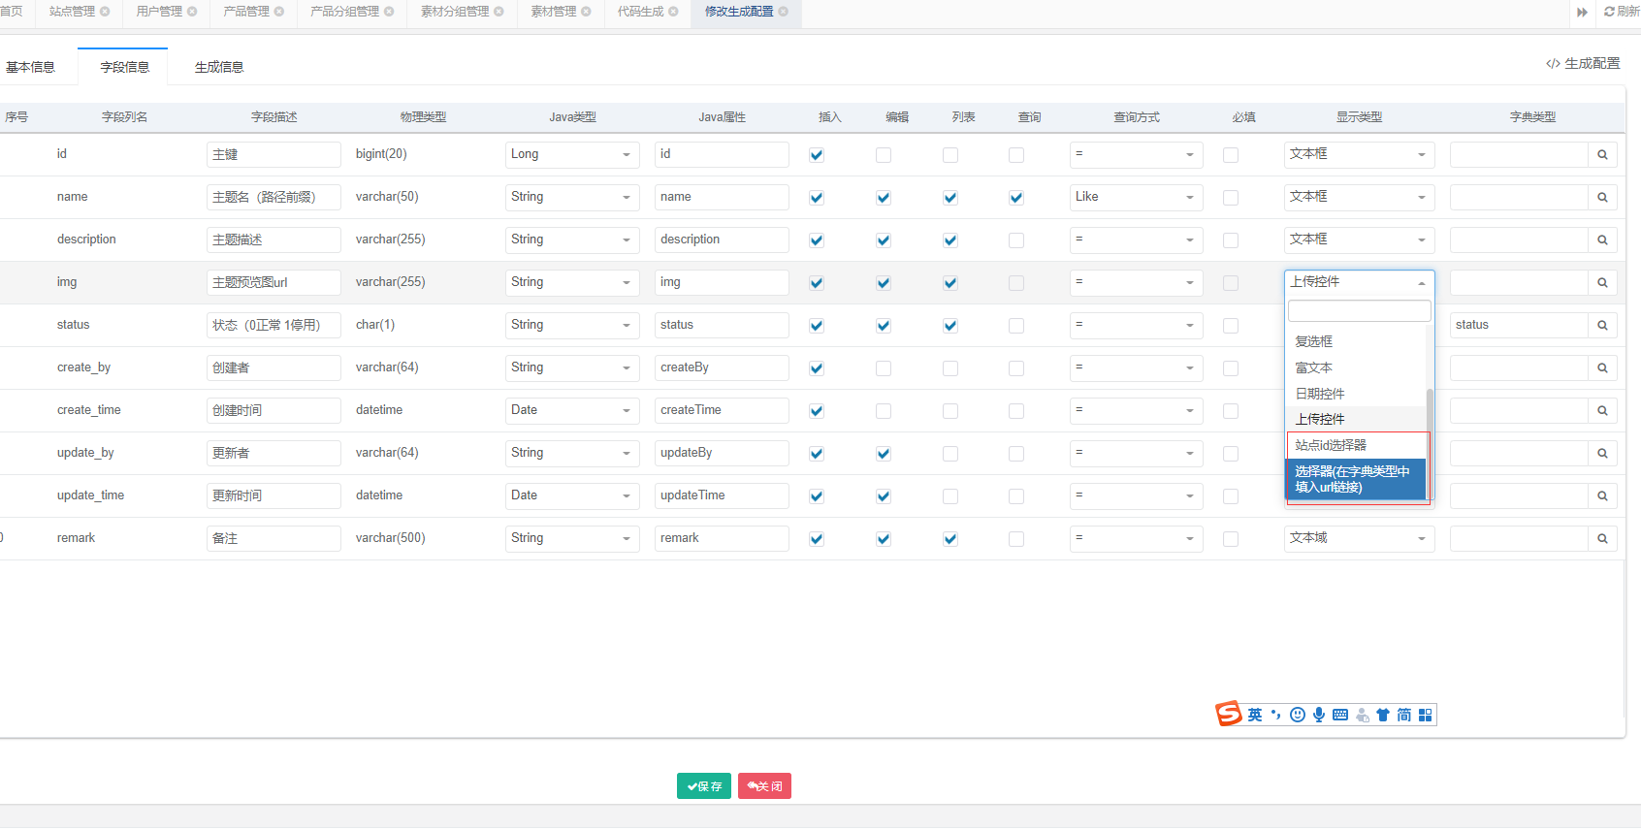
Task: Switch to 生成信息 tab
Action: (x=219, y=67)
